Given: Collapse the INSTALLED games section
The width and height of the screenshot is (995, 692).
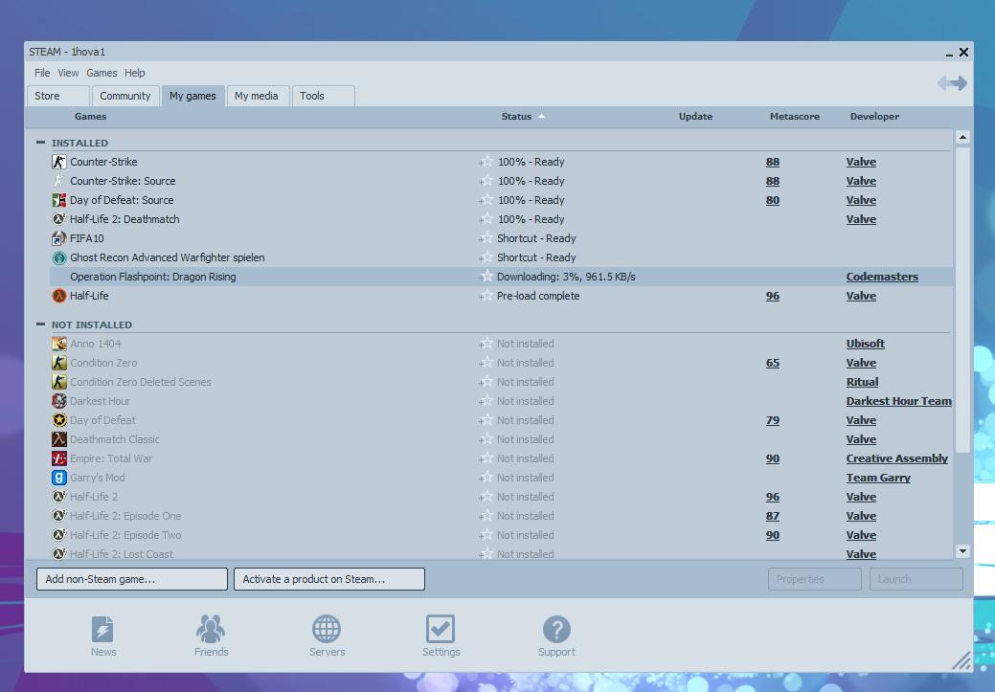Looking at the screenshot, I should [x=40, y=143].
